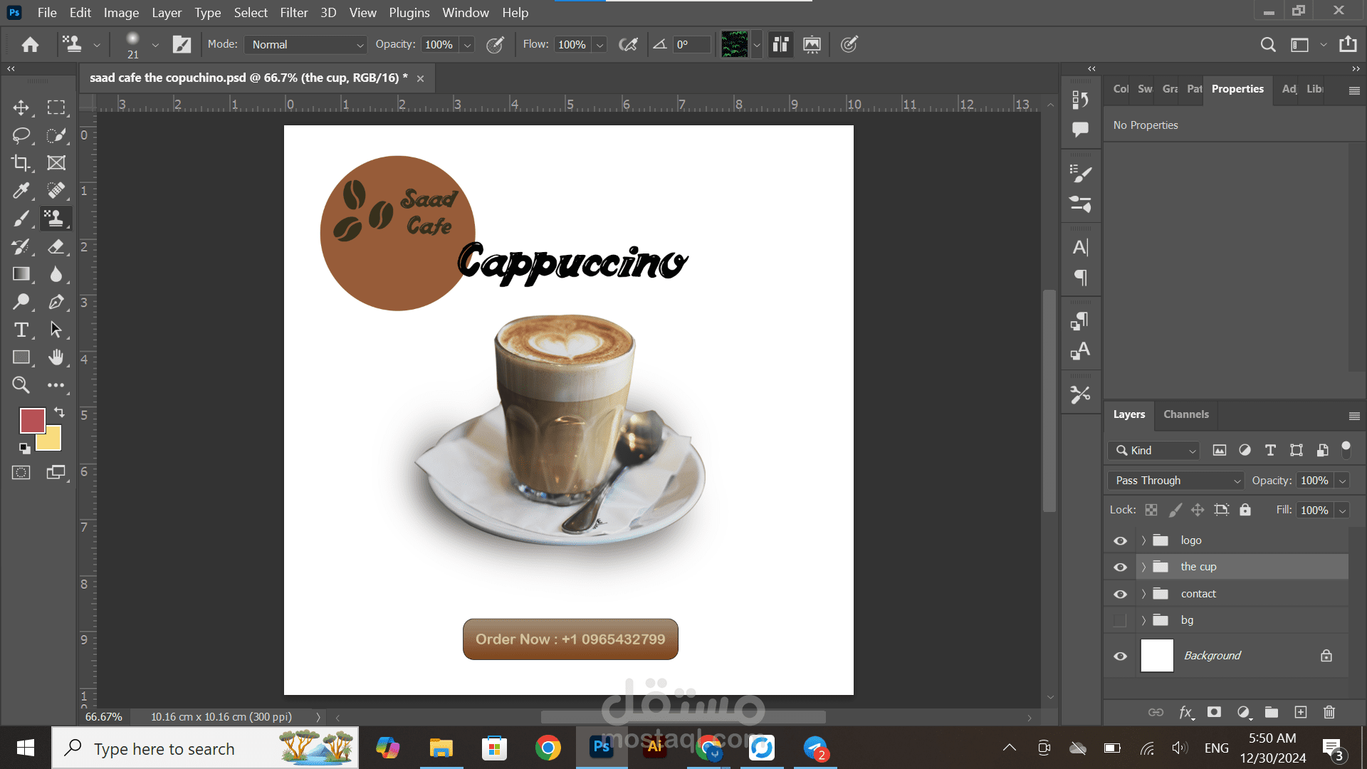Select the Crop tool
This screenshot has width=1367, height=769.
pos(21,163)
